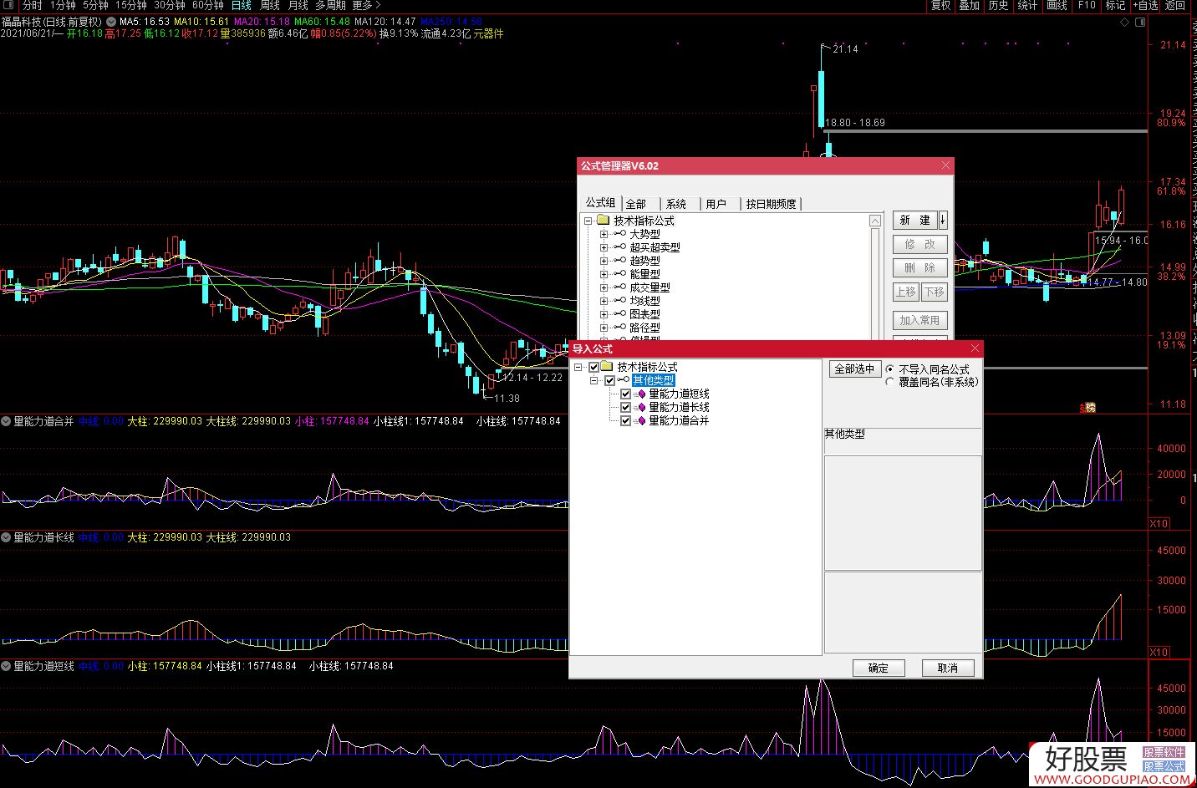
Task: Click 复权 toolbar button
Action: (x=941, y=6)
